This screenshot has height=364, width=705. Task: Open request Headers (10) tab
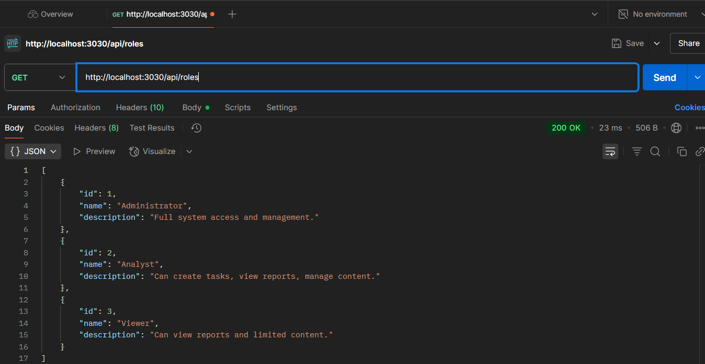coord(140,107)
